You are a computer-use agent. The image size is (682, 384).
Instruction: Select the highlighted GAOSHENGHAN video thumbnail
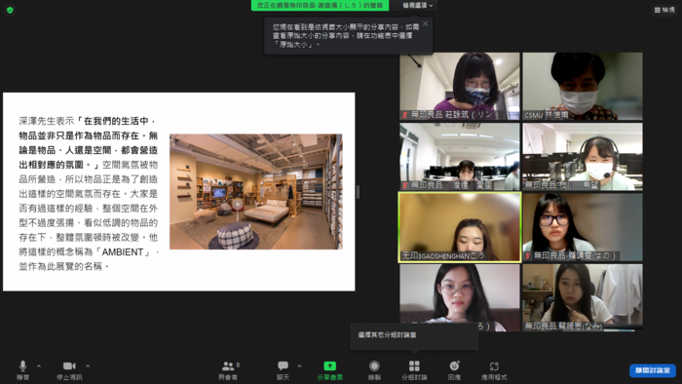click(x=460, y=227)
